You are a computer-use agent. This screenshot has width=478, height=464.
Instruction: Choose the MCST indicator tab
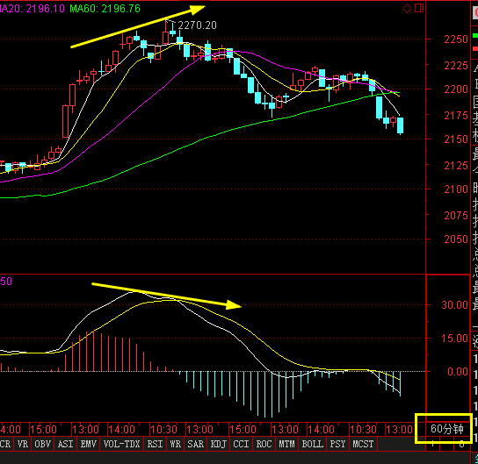click(x=363, y=444)
